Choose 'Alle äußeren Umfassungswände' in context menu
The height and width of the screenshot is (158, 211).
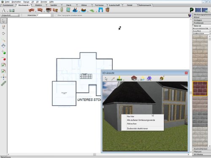point(141,120)
